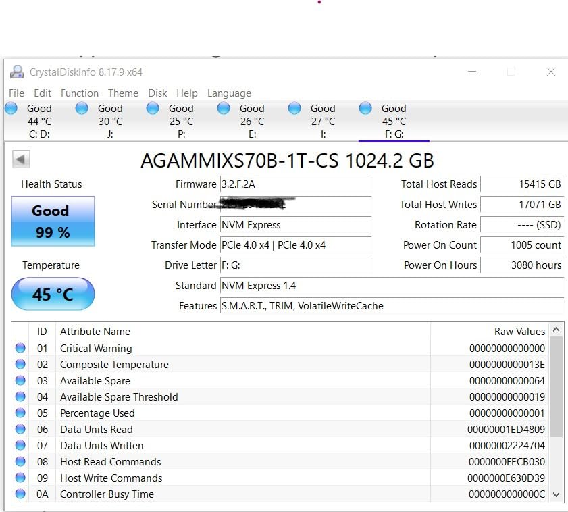Click the C: D: drive status orb

(x=11, y=108)
